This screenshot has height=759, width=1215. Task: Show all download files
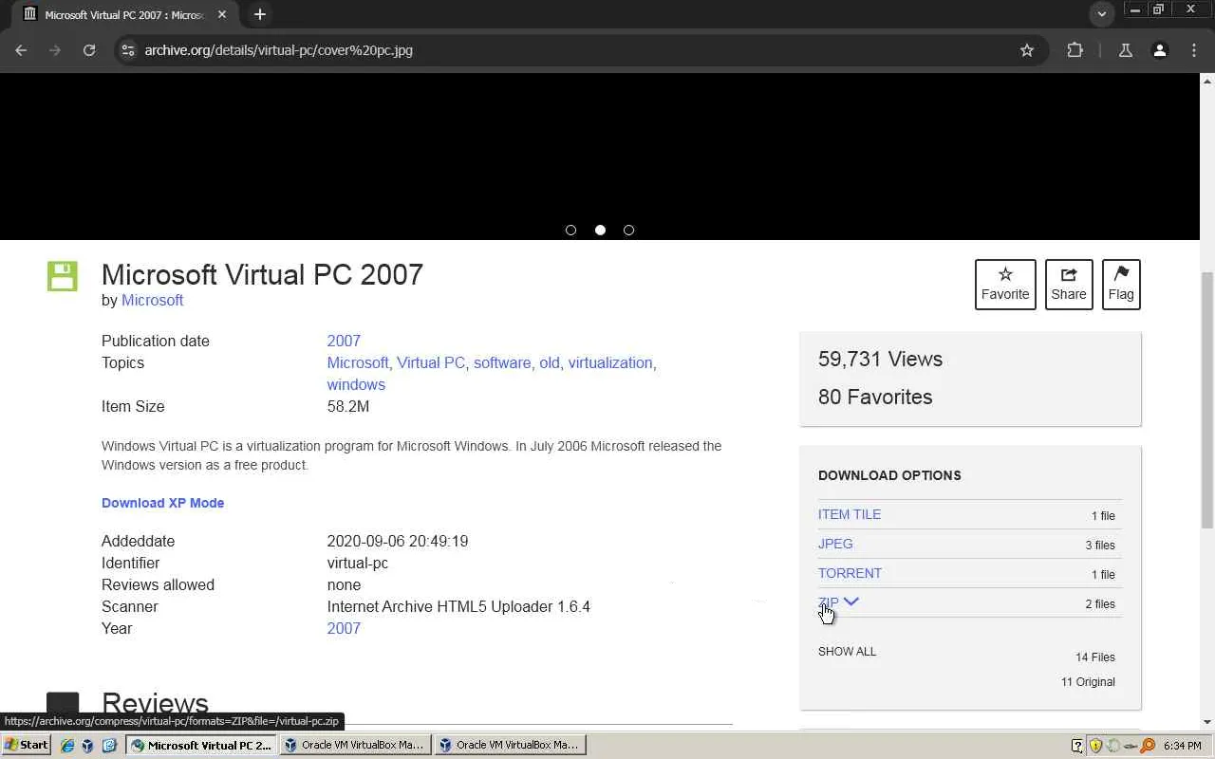(848, 652)
